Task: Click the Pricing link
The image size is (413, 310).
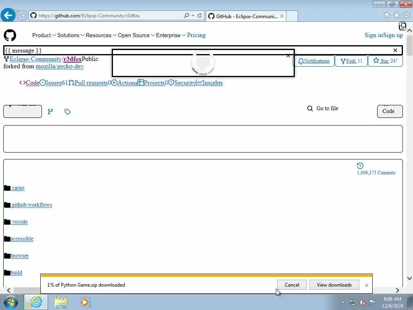Action: [196, 35]
